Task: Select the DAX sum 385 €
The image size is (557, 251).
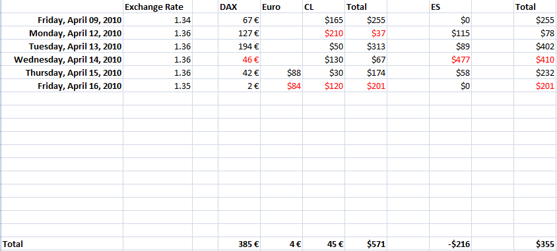Action: point(239,244)
